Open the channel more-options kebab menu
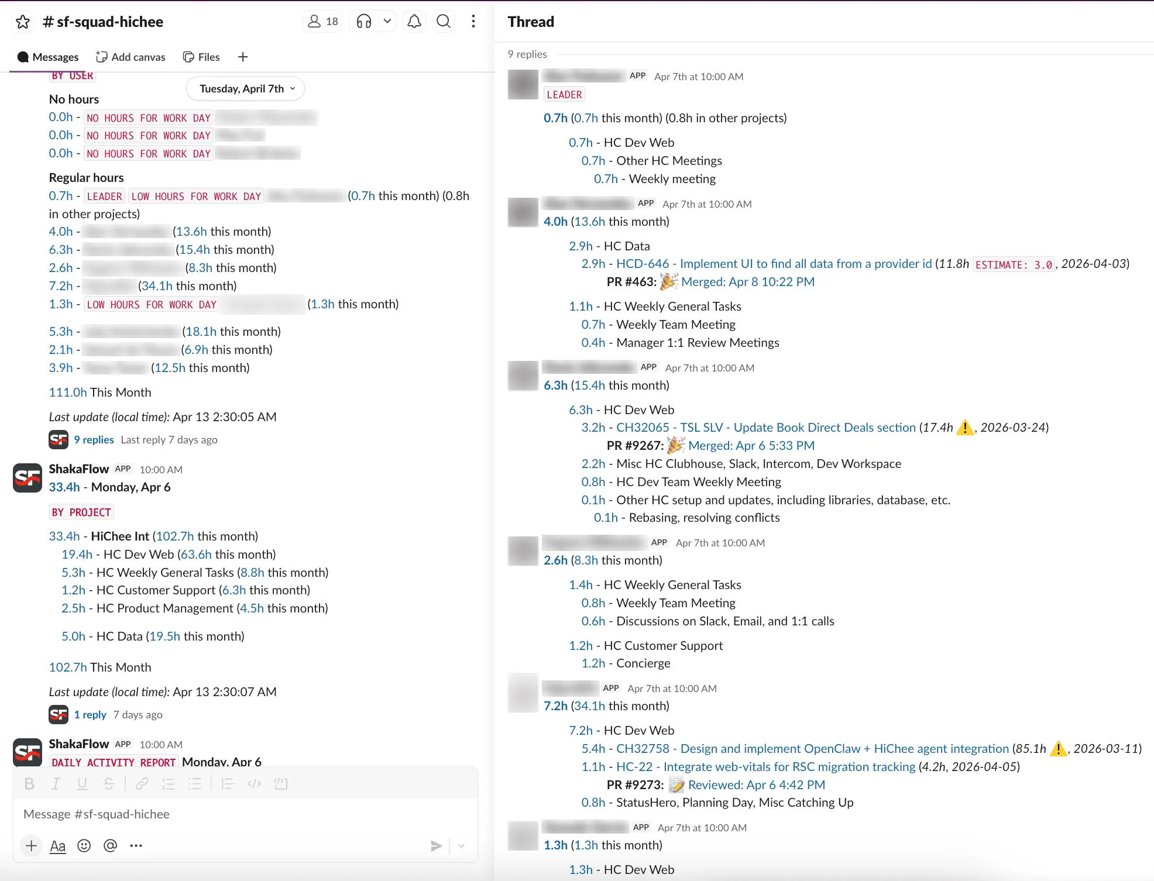The width and height of the screenshot is (1154, 881). [x=473, y=22]
